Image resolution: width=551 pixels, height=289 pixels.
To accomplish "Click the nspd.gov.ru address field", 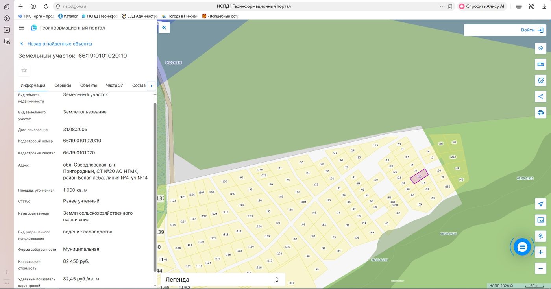I will point(75,6).
